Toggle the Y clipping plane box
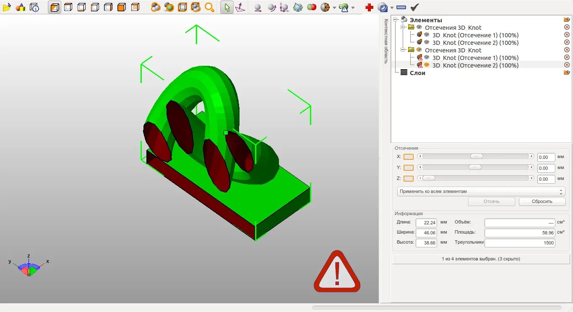The image size is (573, 312). 408,168
